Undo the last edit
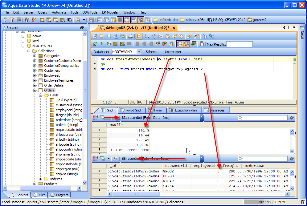Image resolution: width=307 pixels, height=206 pixels. pyautogui.click(x=174, y=36)
